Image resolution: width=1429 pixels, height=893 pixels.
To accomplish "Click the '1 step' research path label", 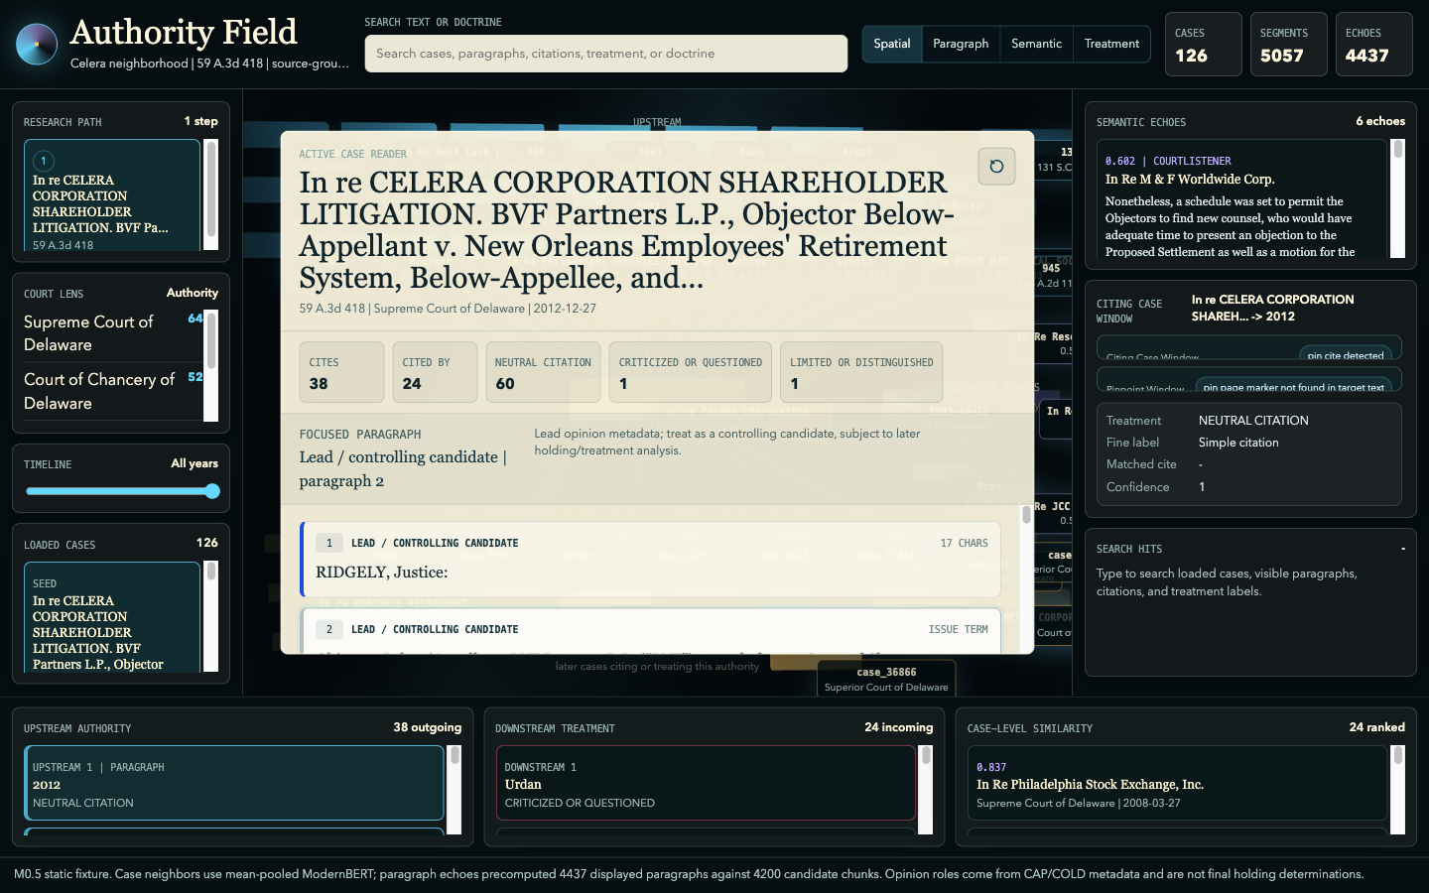I will [200, 121].
